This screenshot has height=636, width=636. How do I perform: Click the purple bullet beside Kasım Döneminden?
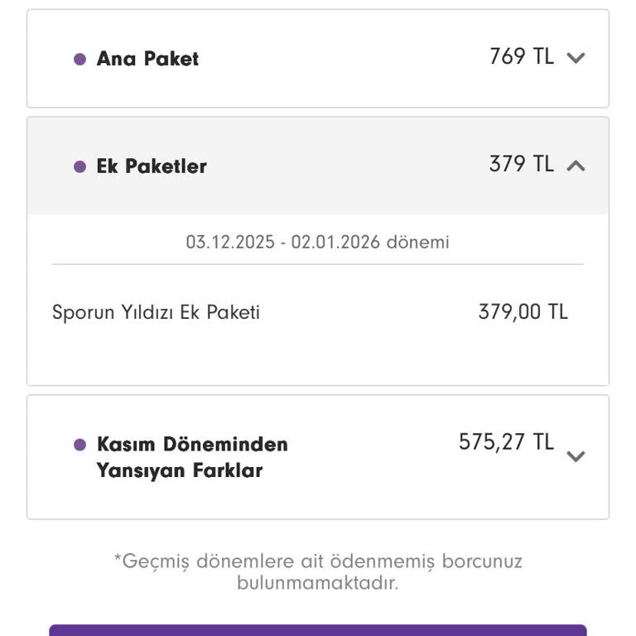(x=79, y=445)
